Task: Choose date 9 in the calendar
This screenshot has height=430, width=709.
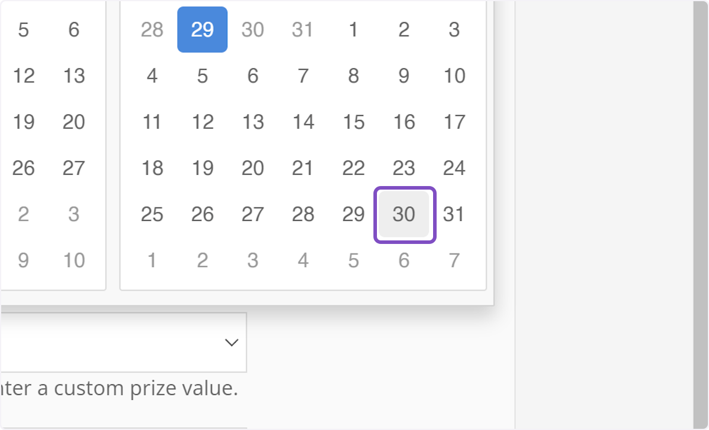Action: pyautogui.click(x=404, y=76)
